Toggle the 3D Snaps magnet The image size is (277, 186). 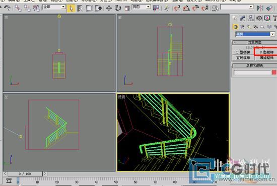click(177, 8)
